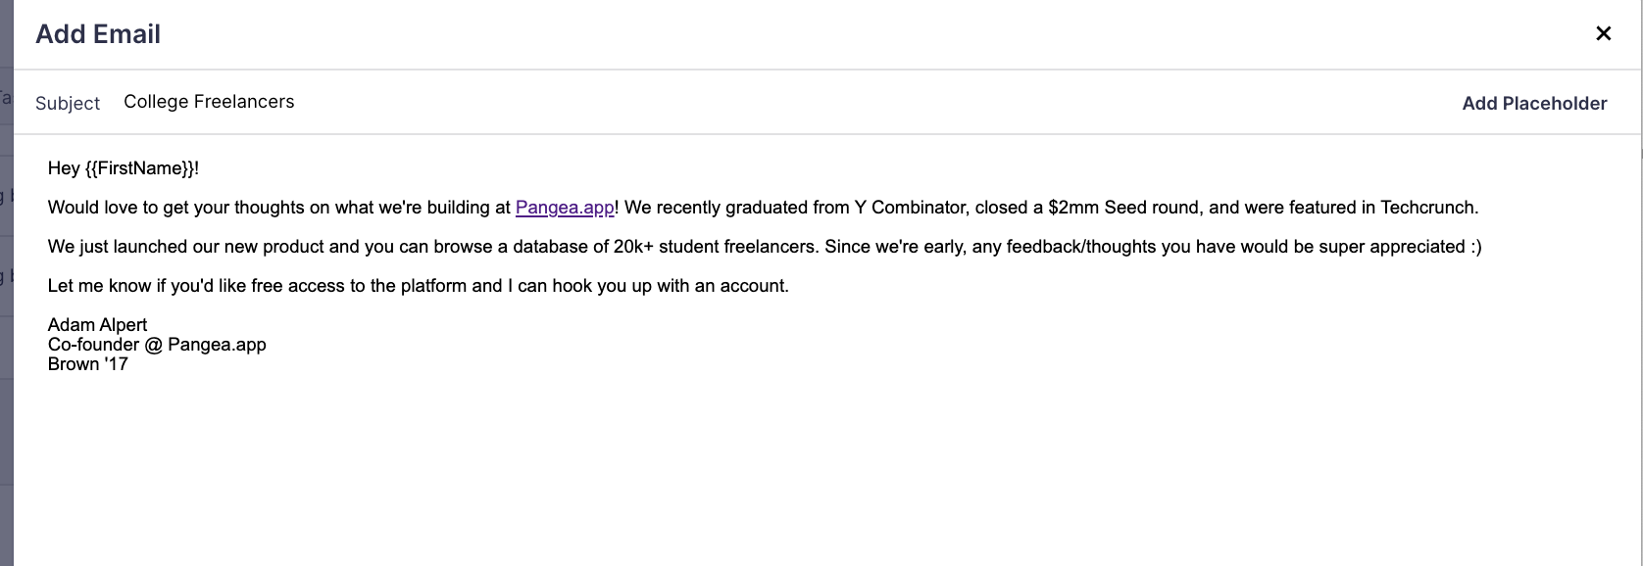Click the word "Hey" in the greeting
This screenshot has height=566, width=1643.
click(x=64, y=168)
